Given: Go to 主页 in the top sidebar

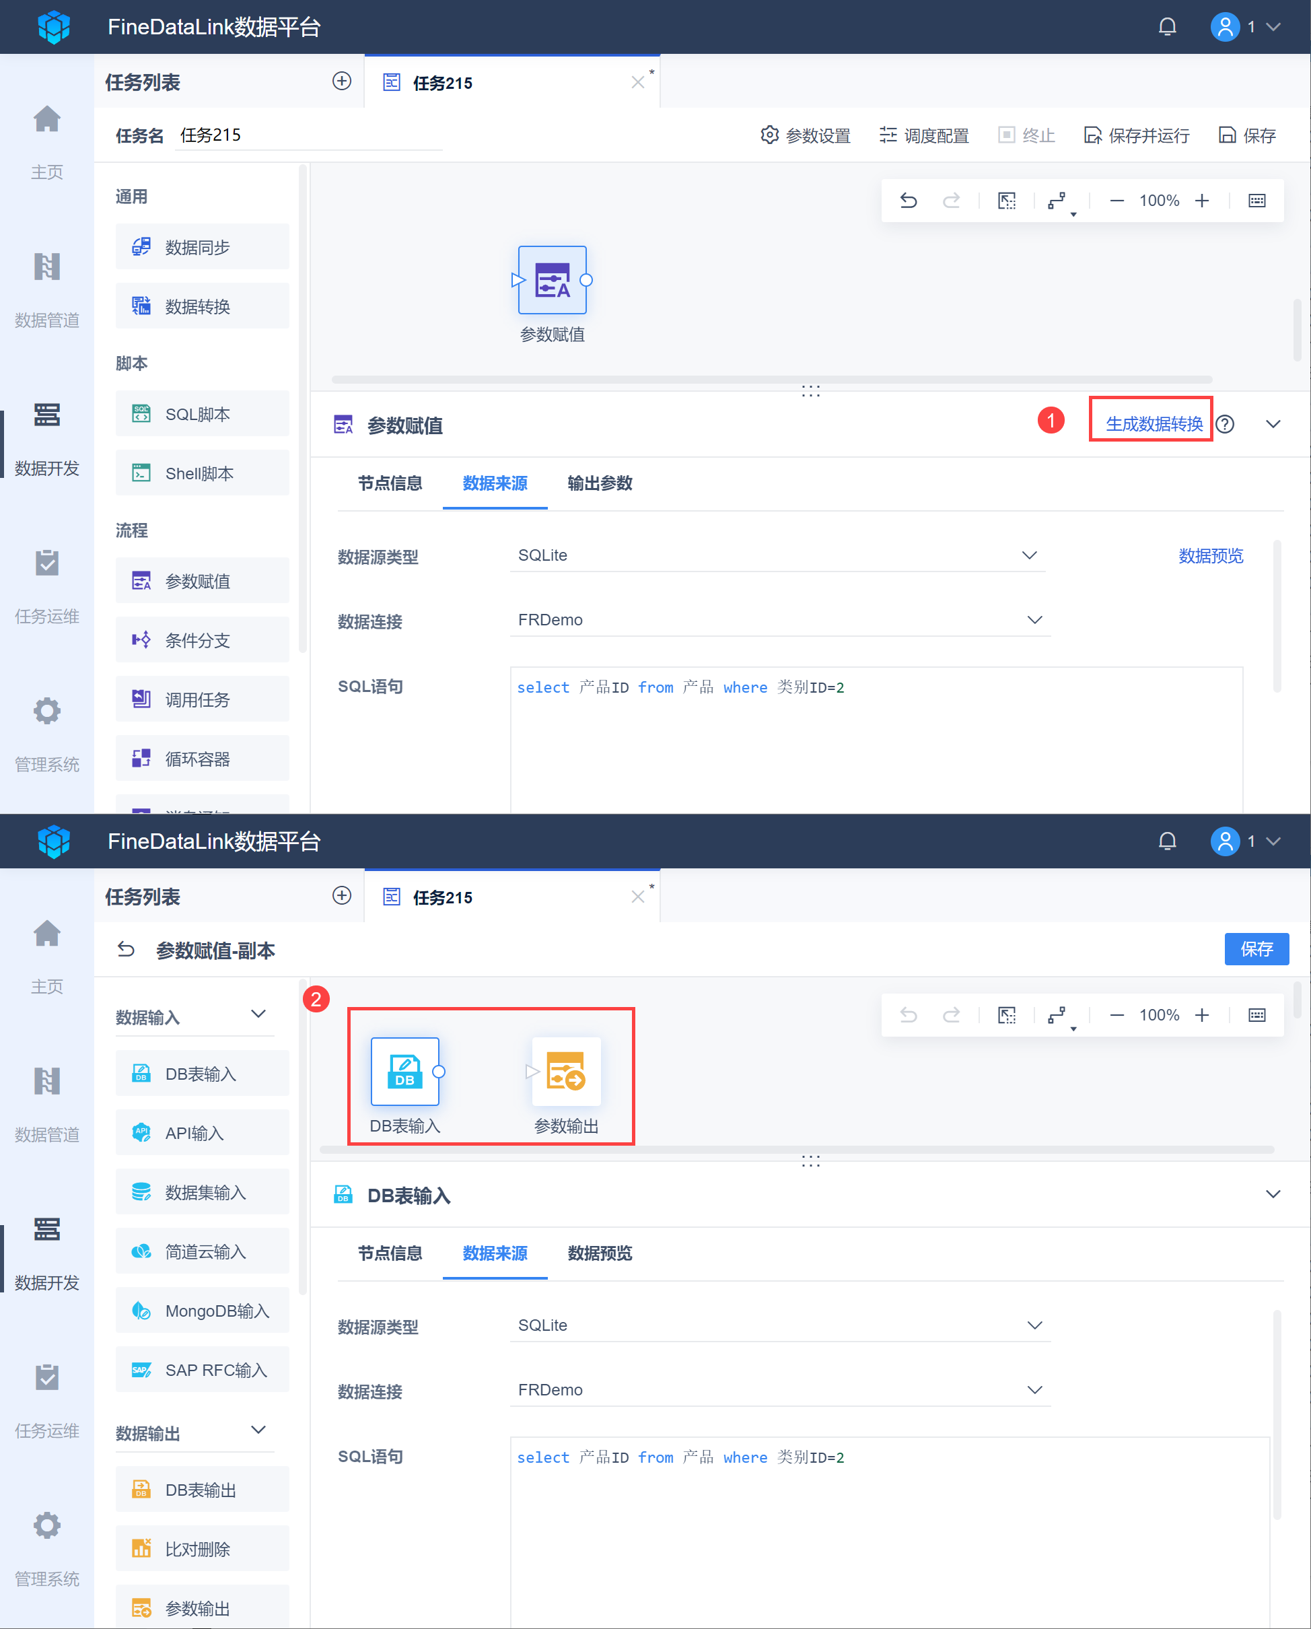Looking at the screenshot, I should (47, 141).
